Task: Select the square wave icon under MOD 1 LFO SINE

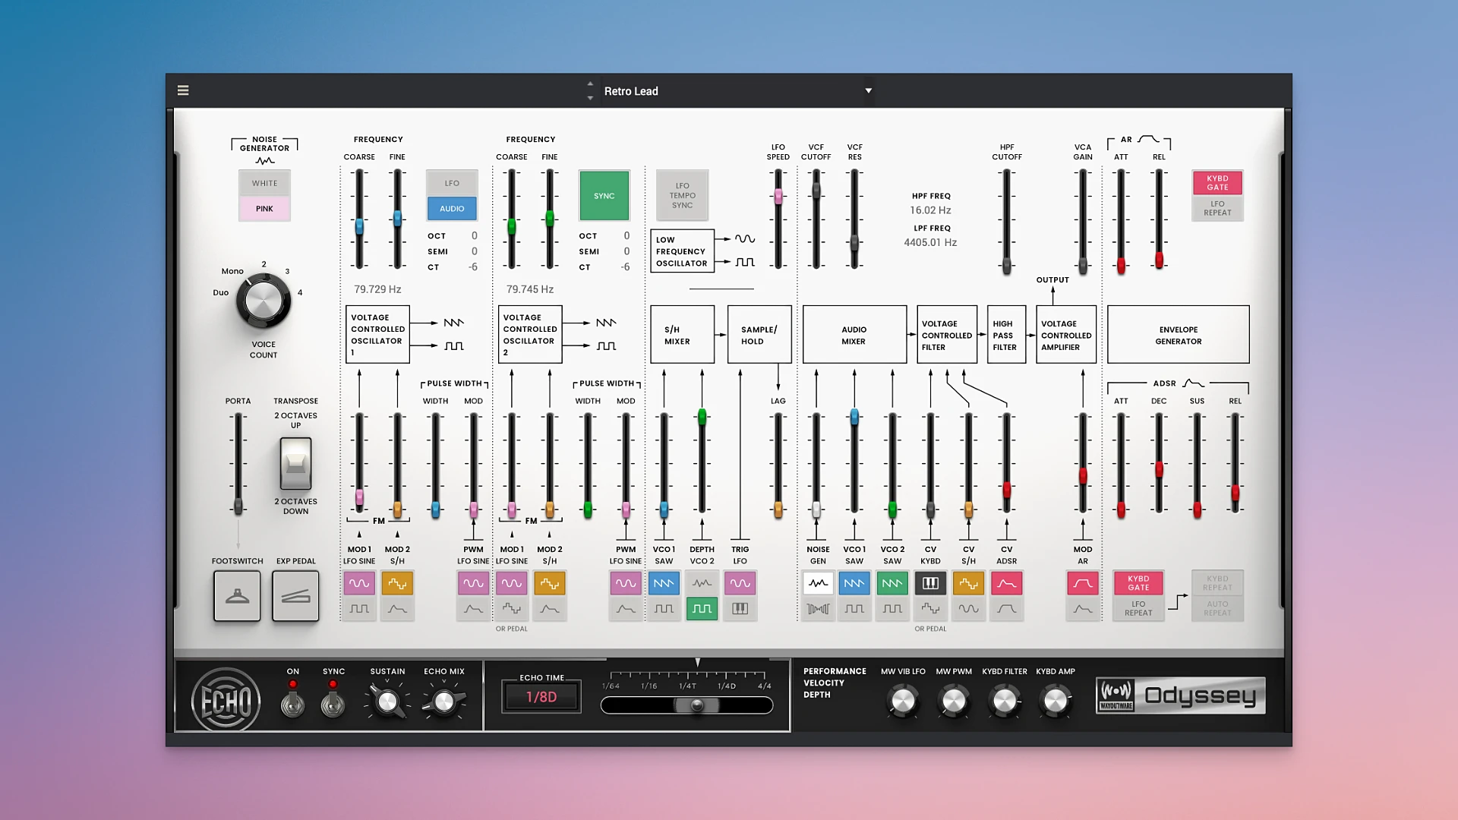Action: coord(359,608)
